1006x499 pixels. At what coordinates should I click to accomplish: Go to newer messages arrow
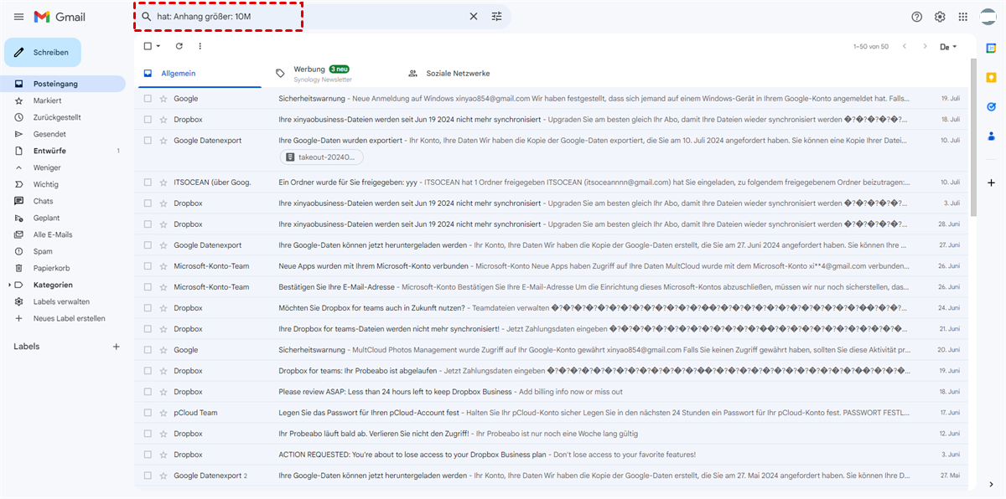coord(905,46)
